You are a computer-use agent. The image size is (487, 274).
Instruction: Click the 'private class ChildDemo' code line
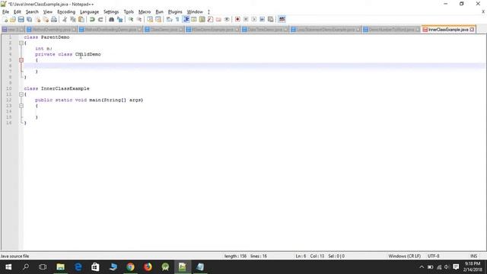point(68,54)
